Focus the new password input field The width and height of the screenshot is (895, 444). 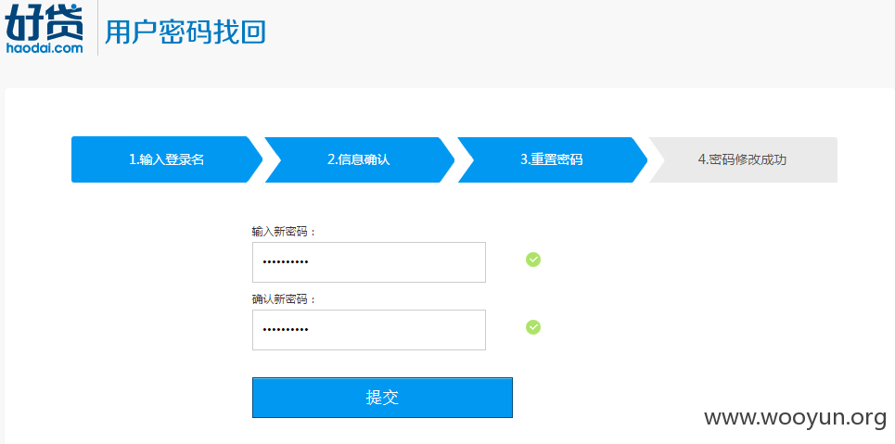[x=369, y=262]
